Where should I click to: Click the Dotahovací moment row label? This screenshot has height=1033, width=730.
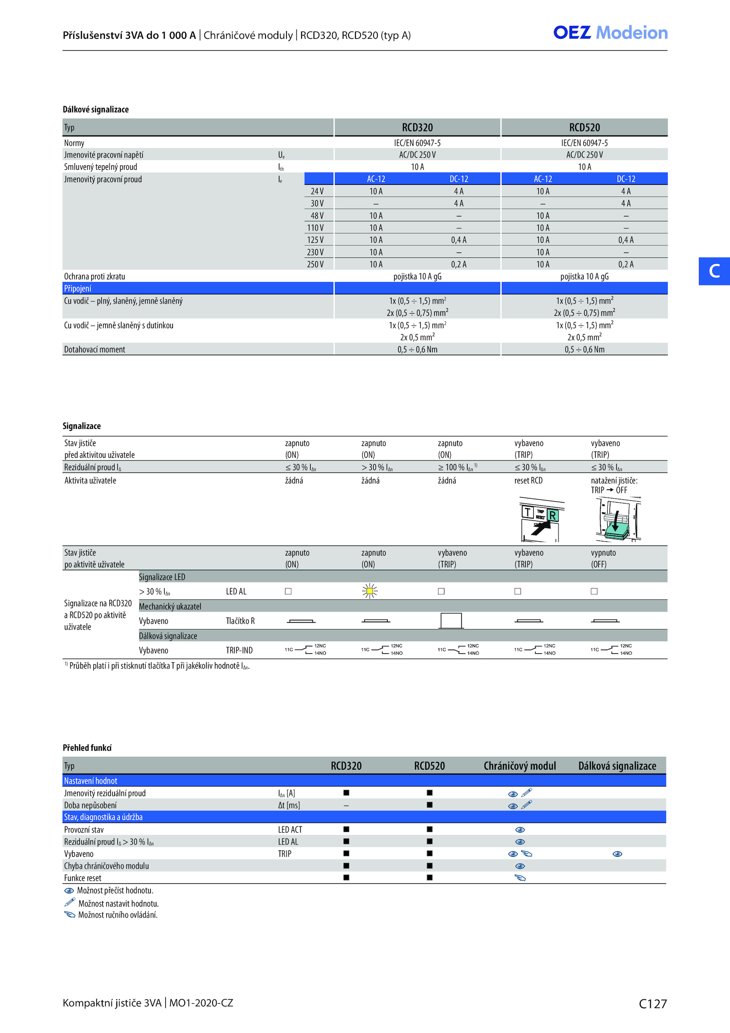coord(94,350)
